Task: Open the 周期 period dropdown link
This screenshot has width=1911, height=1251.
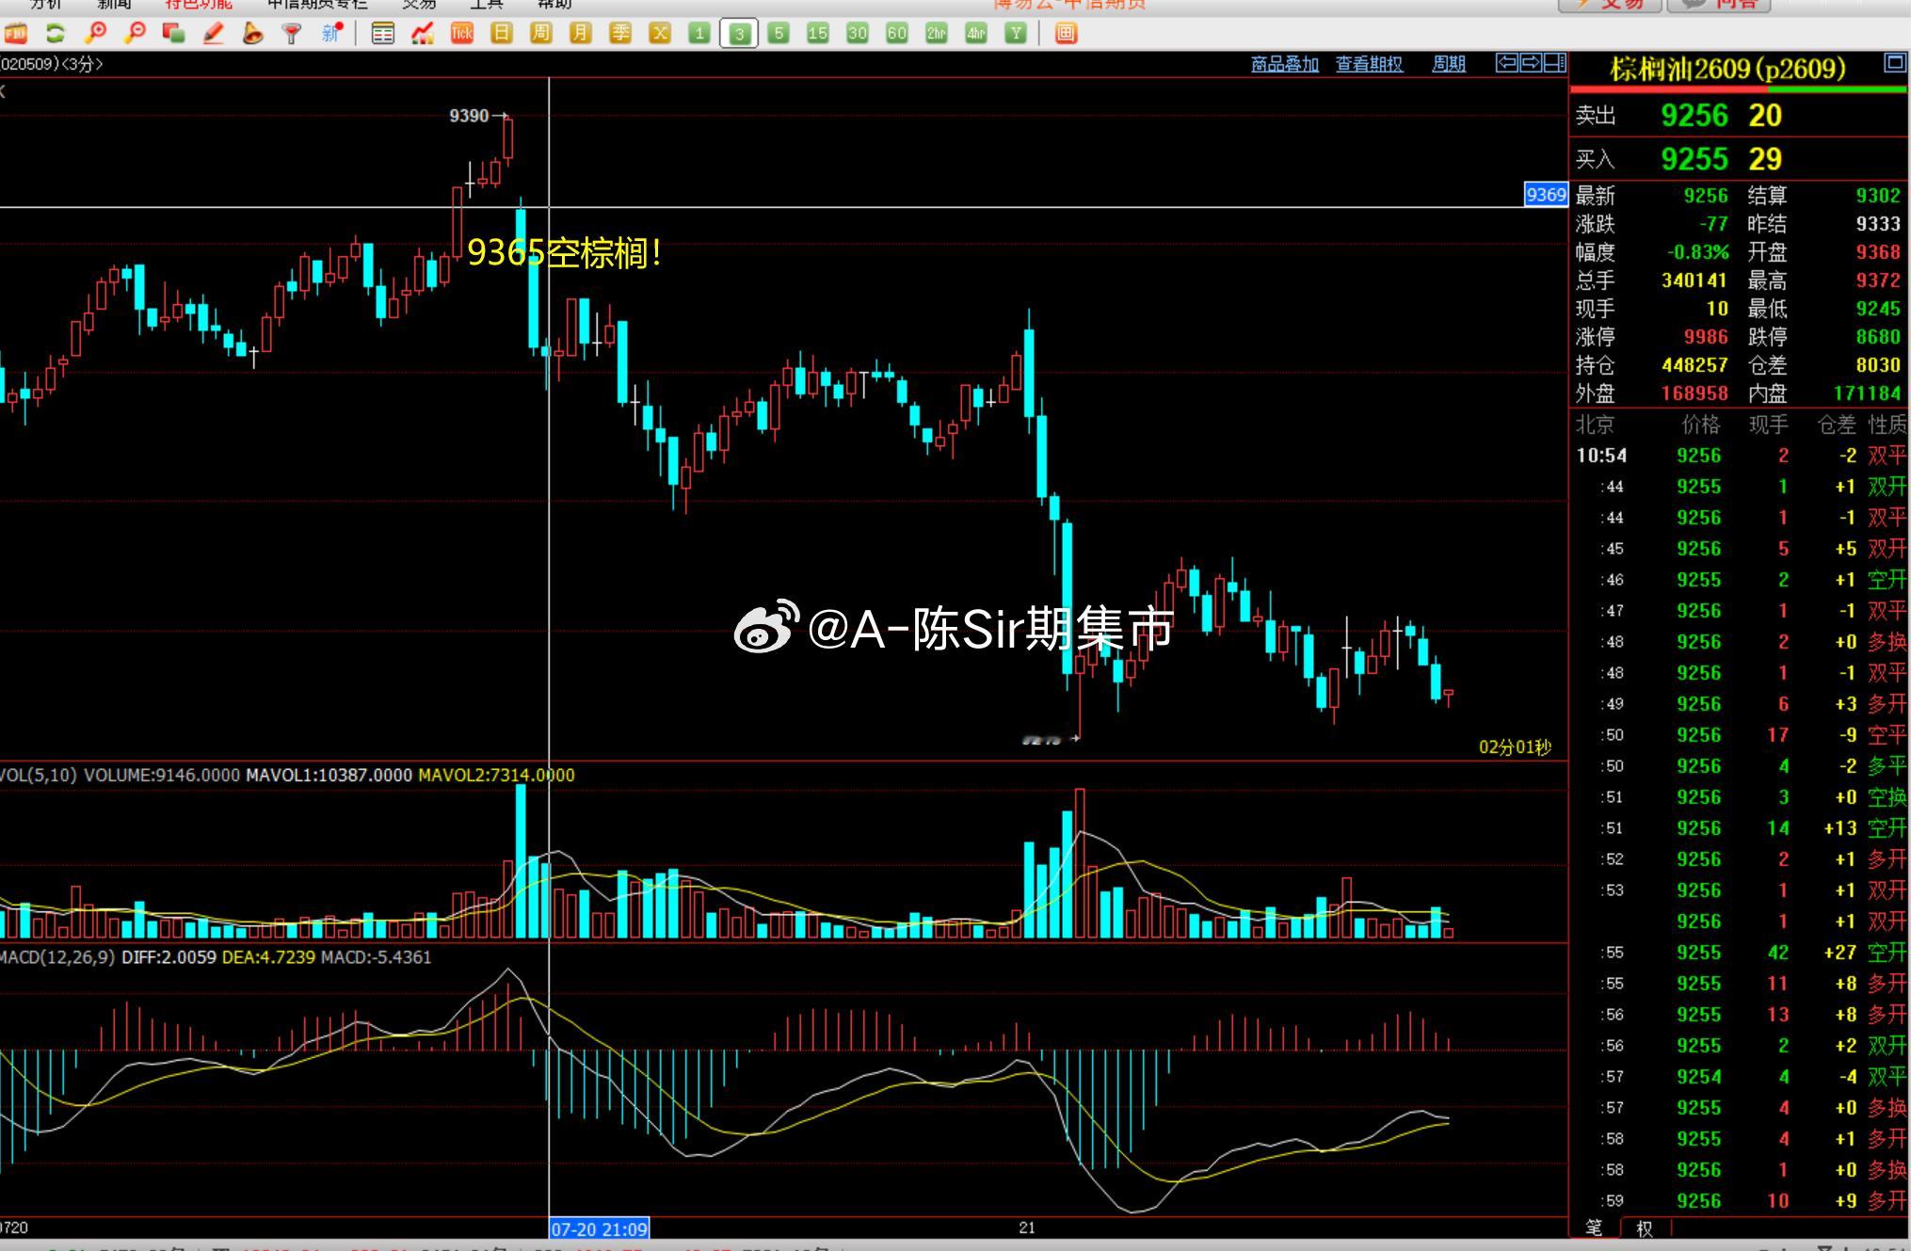Action: [1449, 64]
